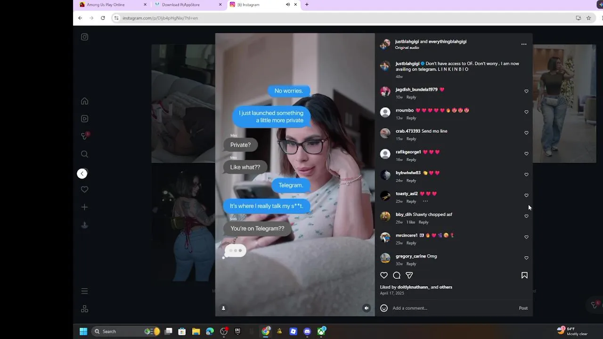
Task: Click the Post comment button
Action: [523, 308]
